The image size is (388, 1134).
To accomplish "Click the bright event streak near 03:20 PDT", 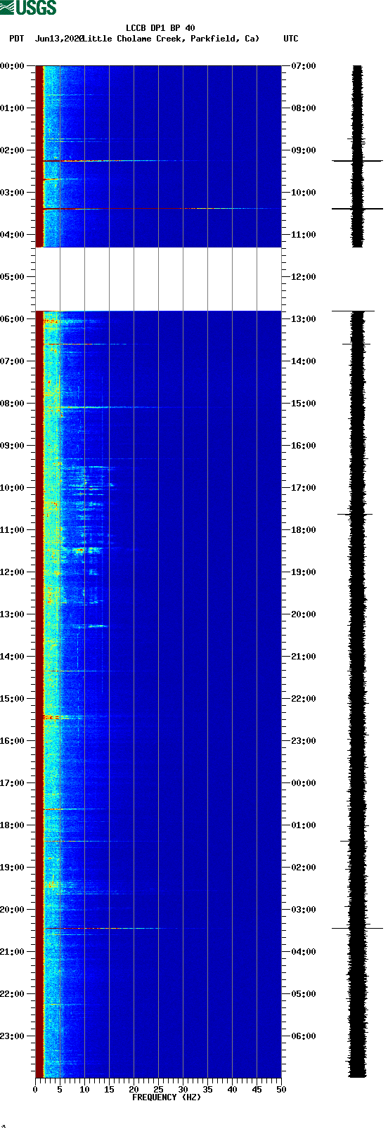I will tap(158, 209).
